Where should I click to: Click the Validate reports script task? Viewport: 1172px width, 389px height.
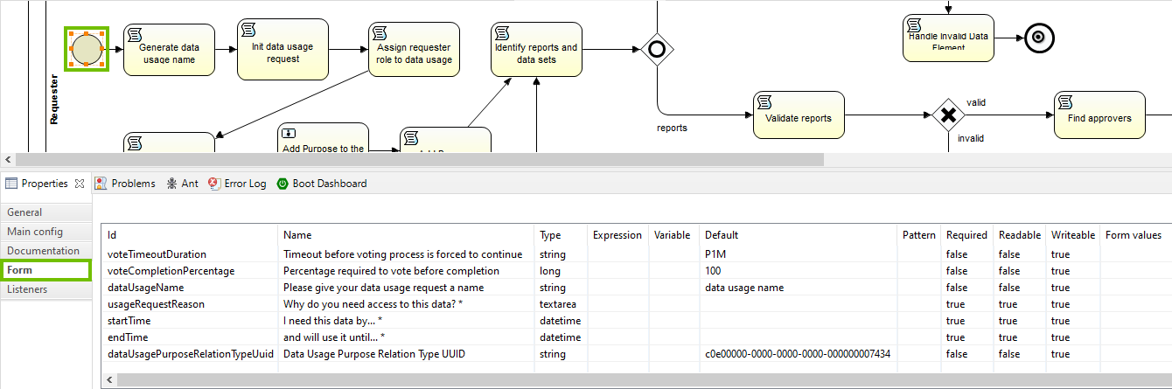[x=799, y=116]
